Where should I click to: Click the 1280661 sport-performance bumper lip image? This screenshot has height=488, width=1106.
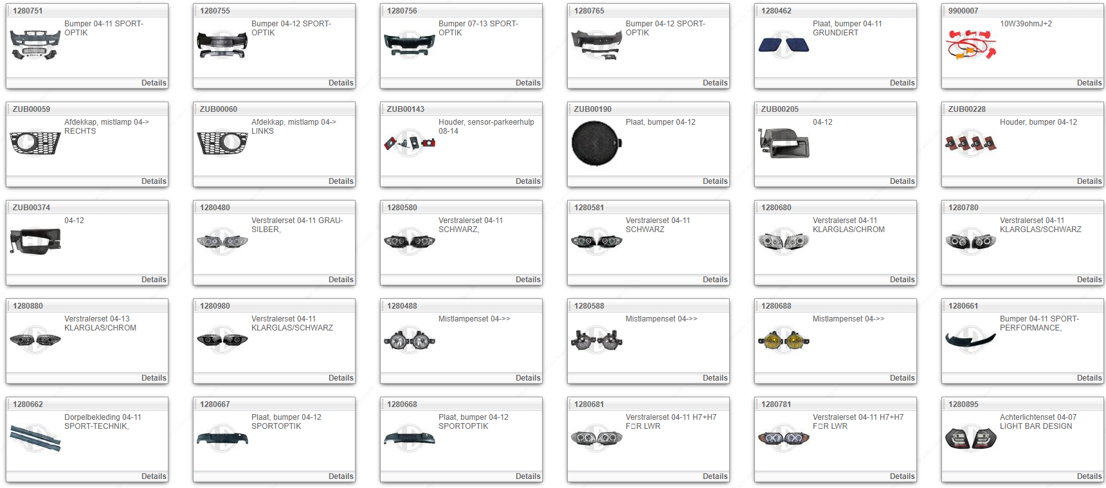(x=971, y=341)
